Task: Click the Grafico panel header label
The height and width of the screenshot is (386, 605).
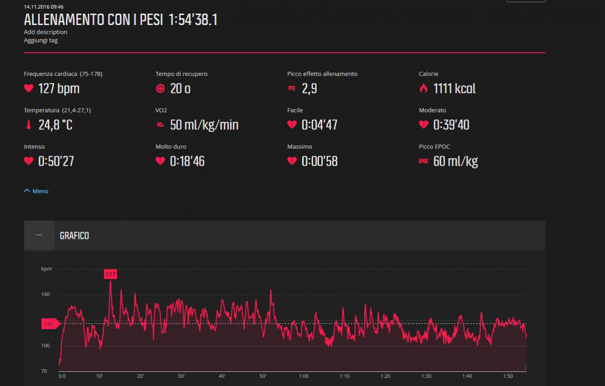Action: 74,236
